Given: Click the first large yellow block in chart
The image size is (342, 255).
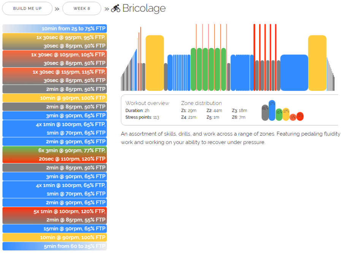Looking at the screenshot, I should [155, 63].
